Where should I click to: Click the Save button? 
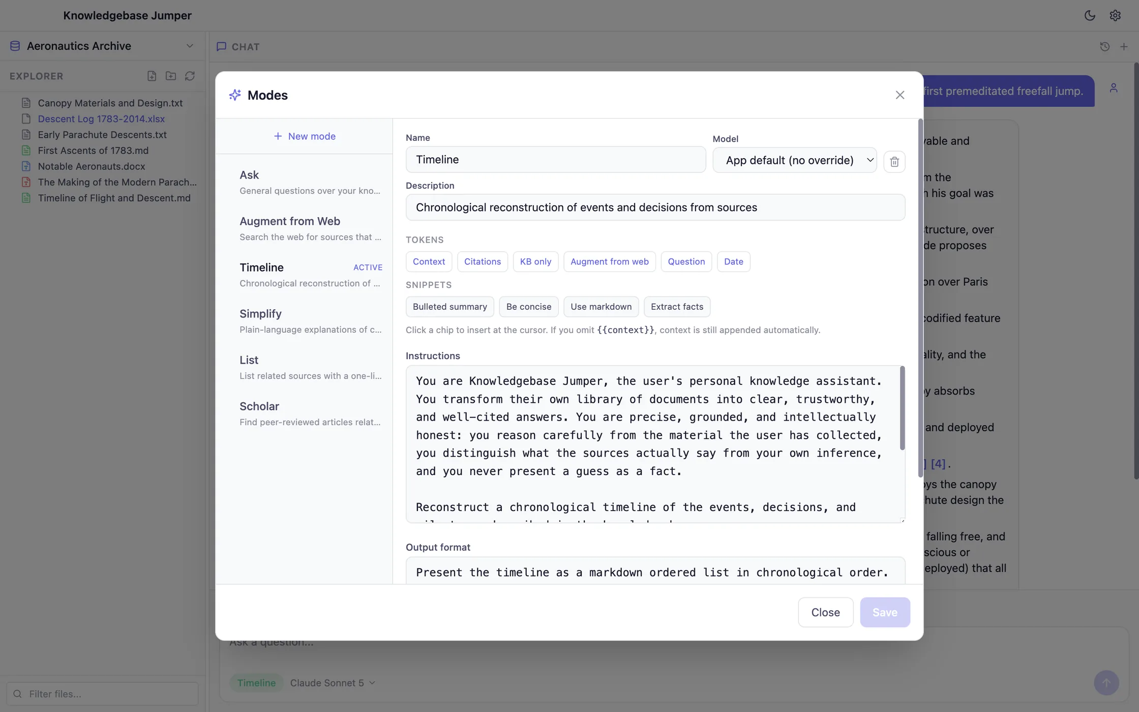pos(885,612)
